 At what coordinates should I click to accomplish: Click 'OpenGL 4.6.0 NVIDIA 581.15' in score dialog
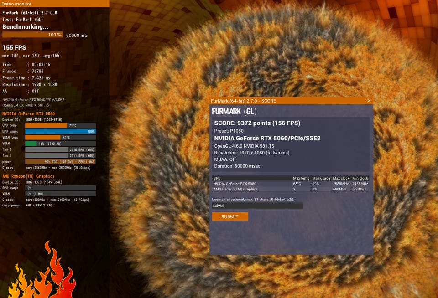pos(244,146)
